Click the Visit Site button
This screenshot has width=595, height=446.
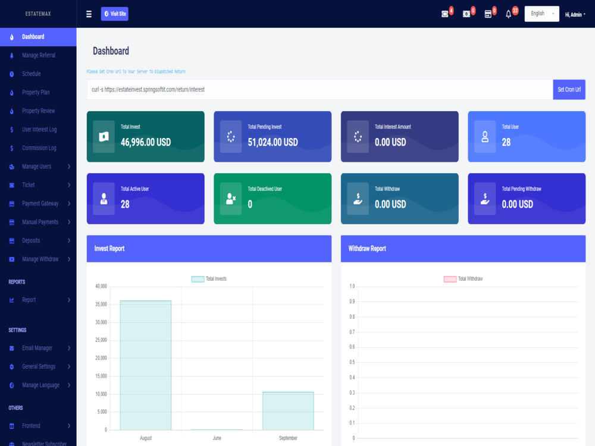(115, 14)
